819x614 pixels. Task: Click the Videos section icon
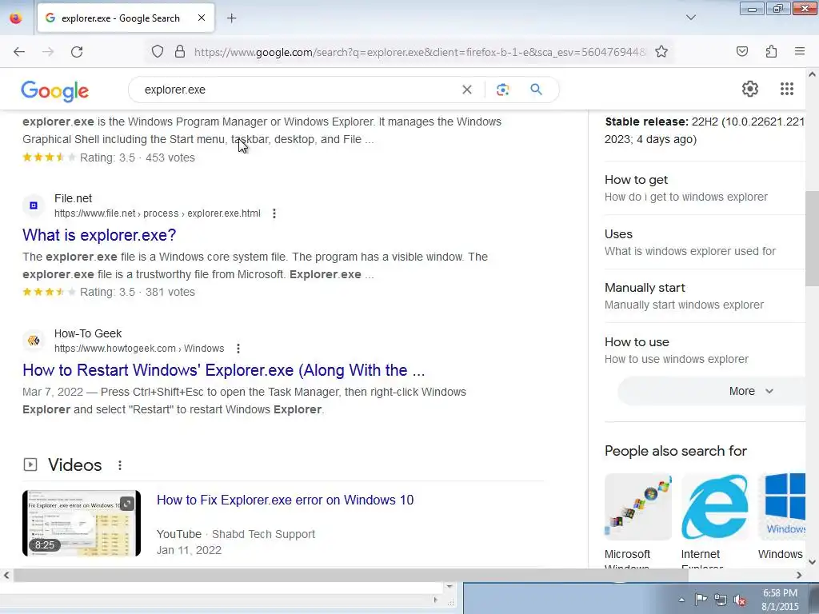[30, 464]
